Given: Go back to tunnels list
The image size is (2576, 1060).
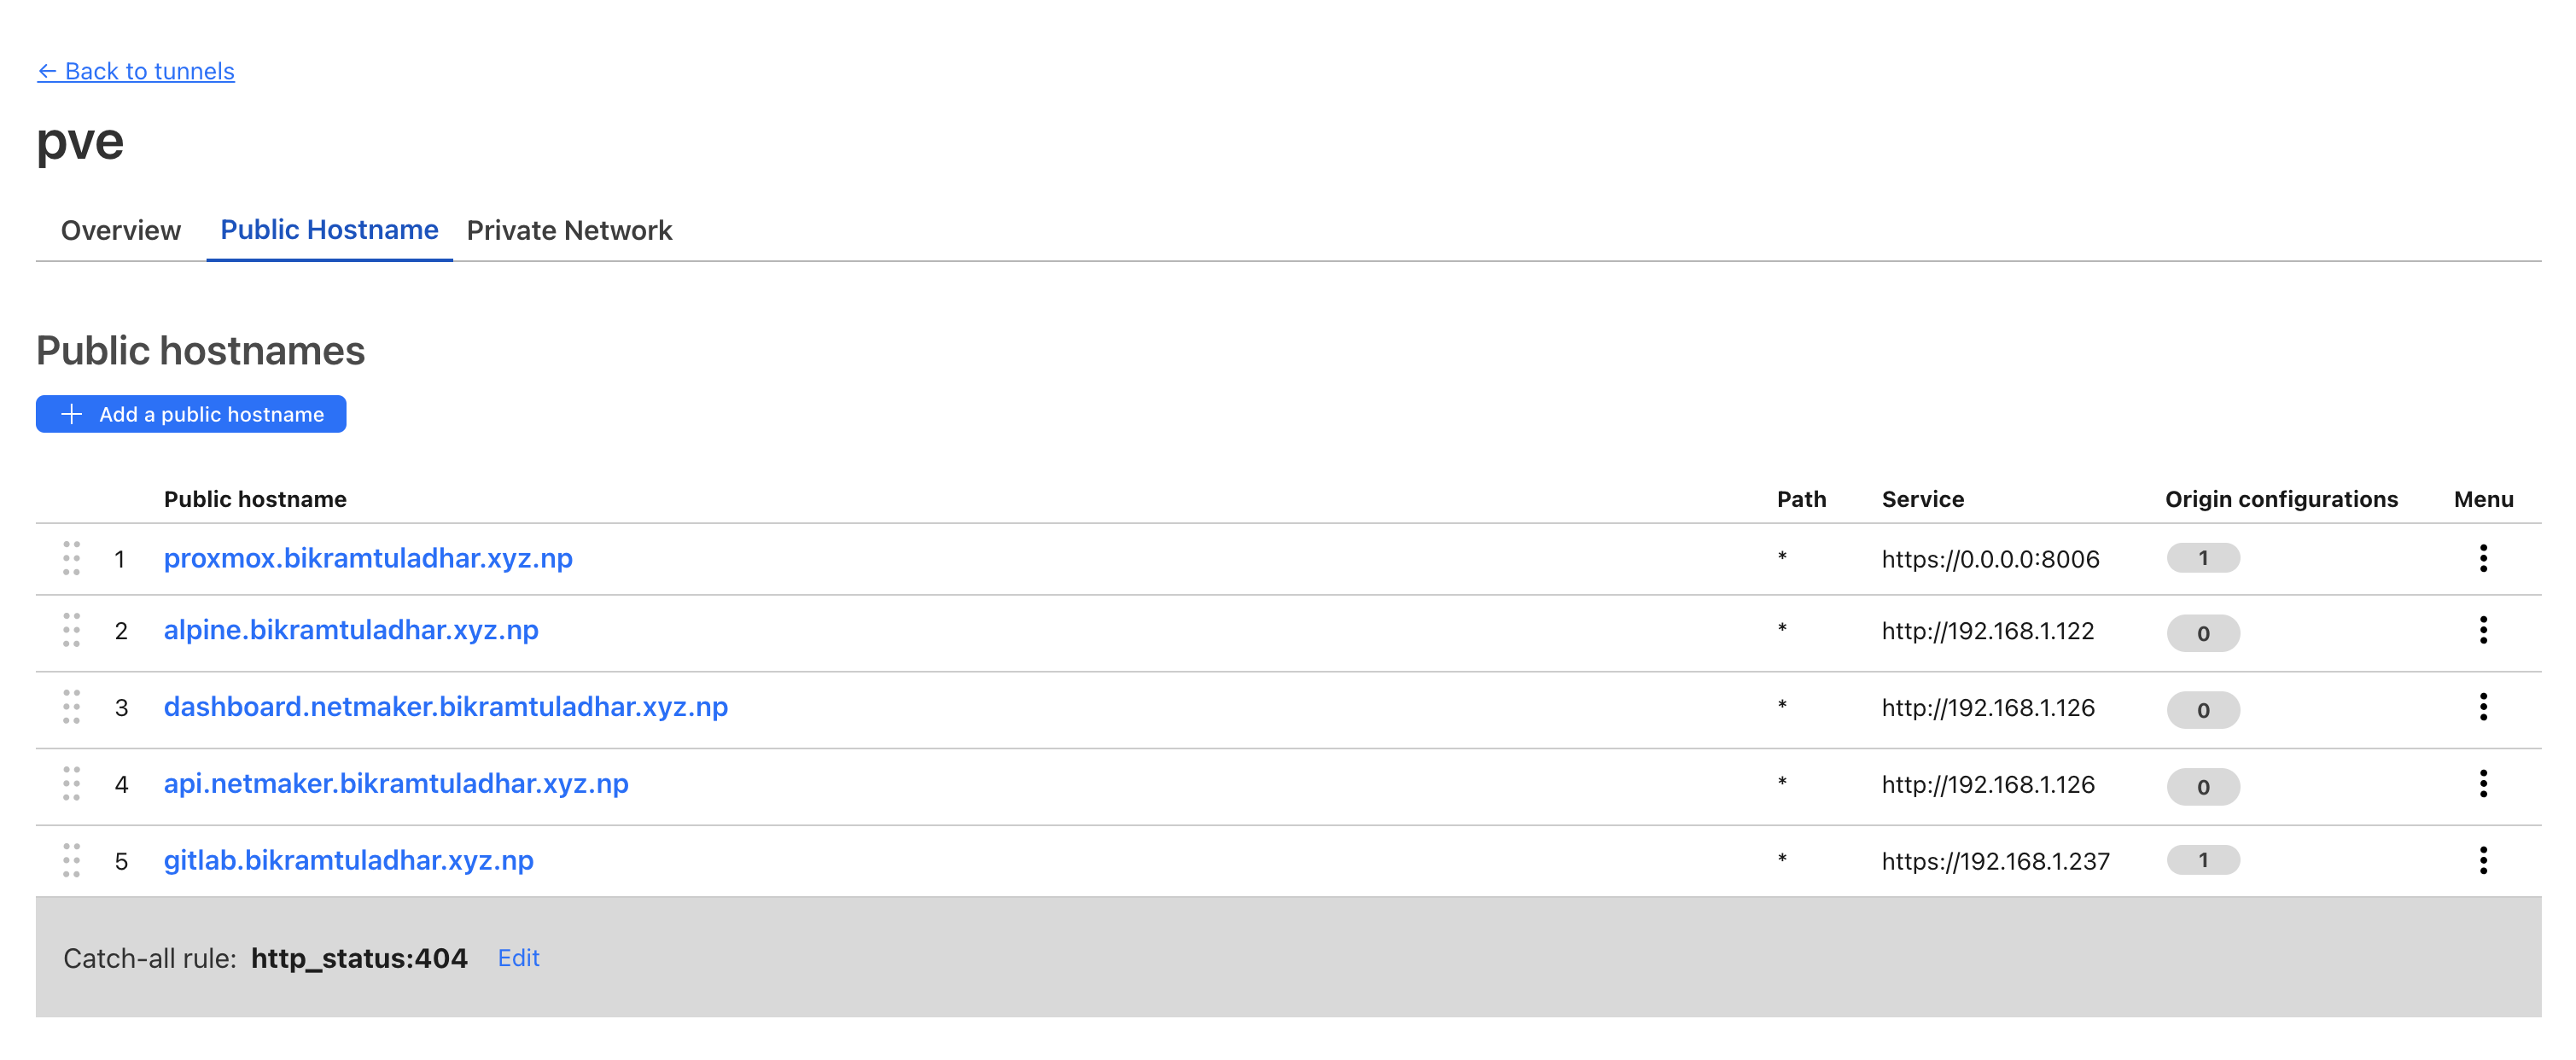Looking at the screenshot, I should (136, 71).
